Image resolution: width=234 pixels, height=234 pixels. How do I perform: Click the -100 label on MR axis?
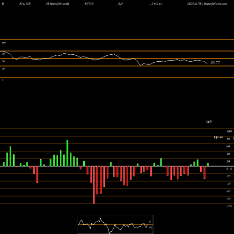click(229, 206)
